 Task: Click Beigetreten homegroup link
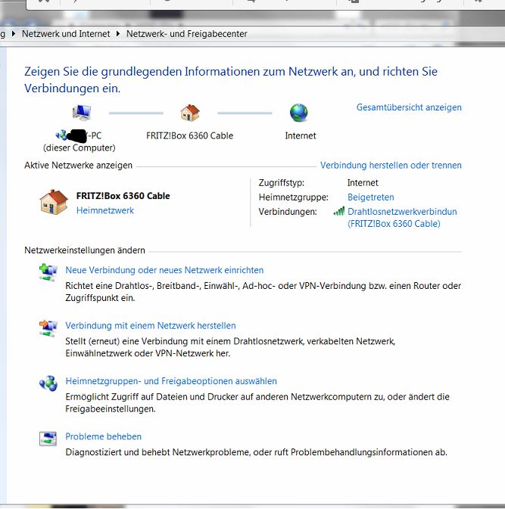370,197
